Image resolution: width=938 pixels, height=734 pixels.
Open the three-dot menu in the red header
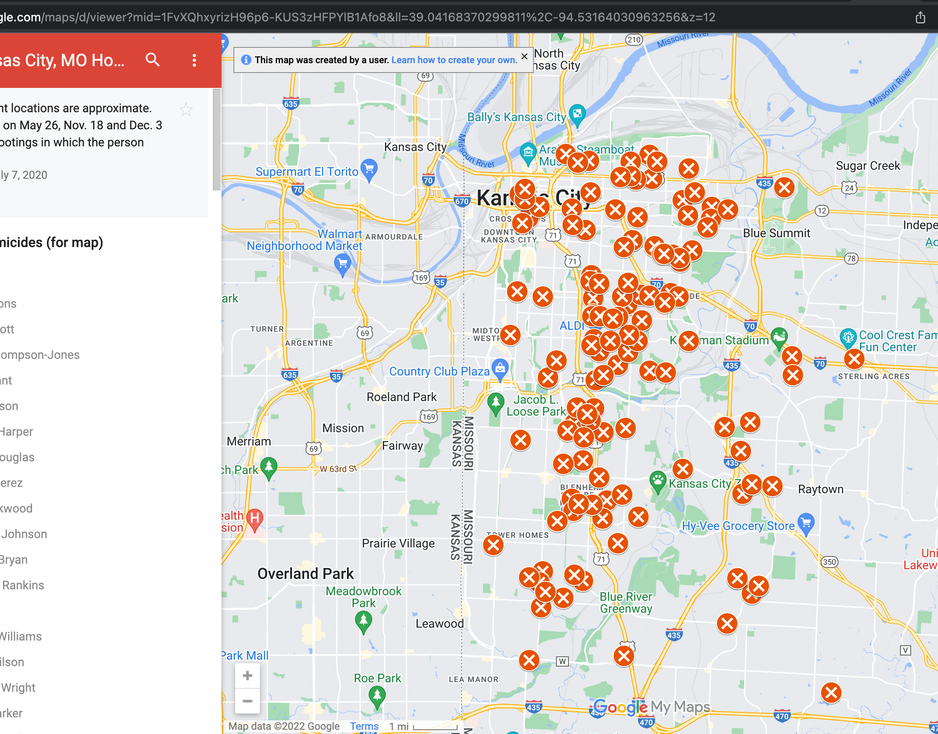click(x=194, y=60)
